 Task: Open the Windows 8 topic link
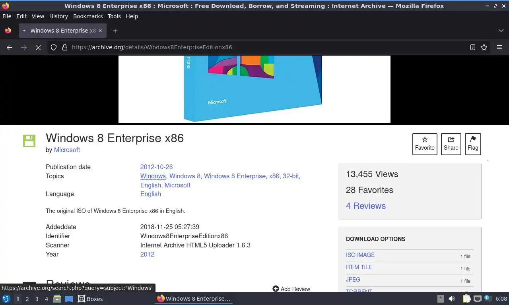click(x=185, y=176)
